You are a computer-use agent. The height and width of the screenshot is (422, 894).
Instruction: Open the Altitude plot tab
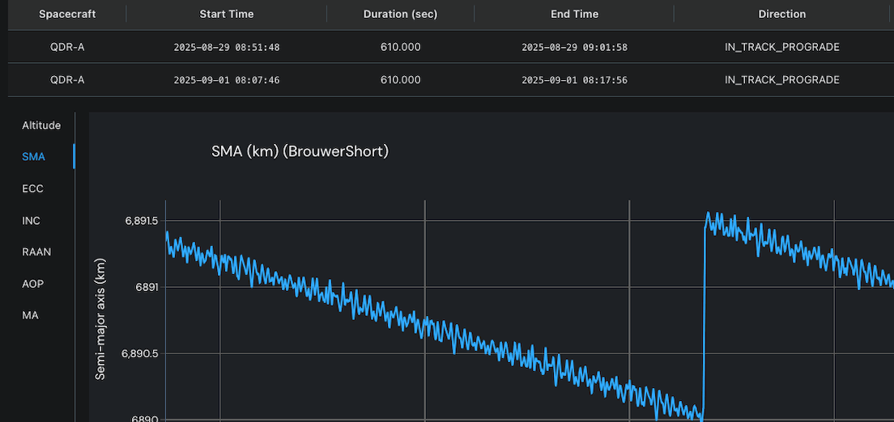click(x=41, y=125)
